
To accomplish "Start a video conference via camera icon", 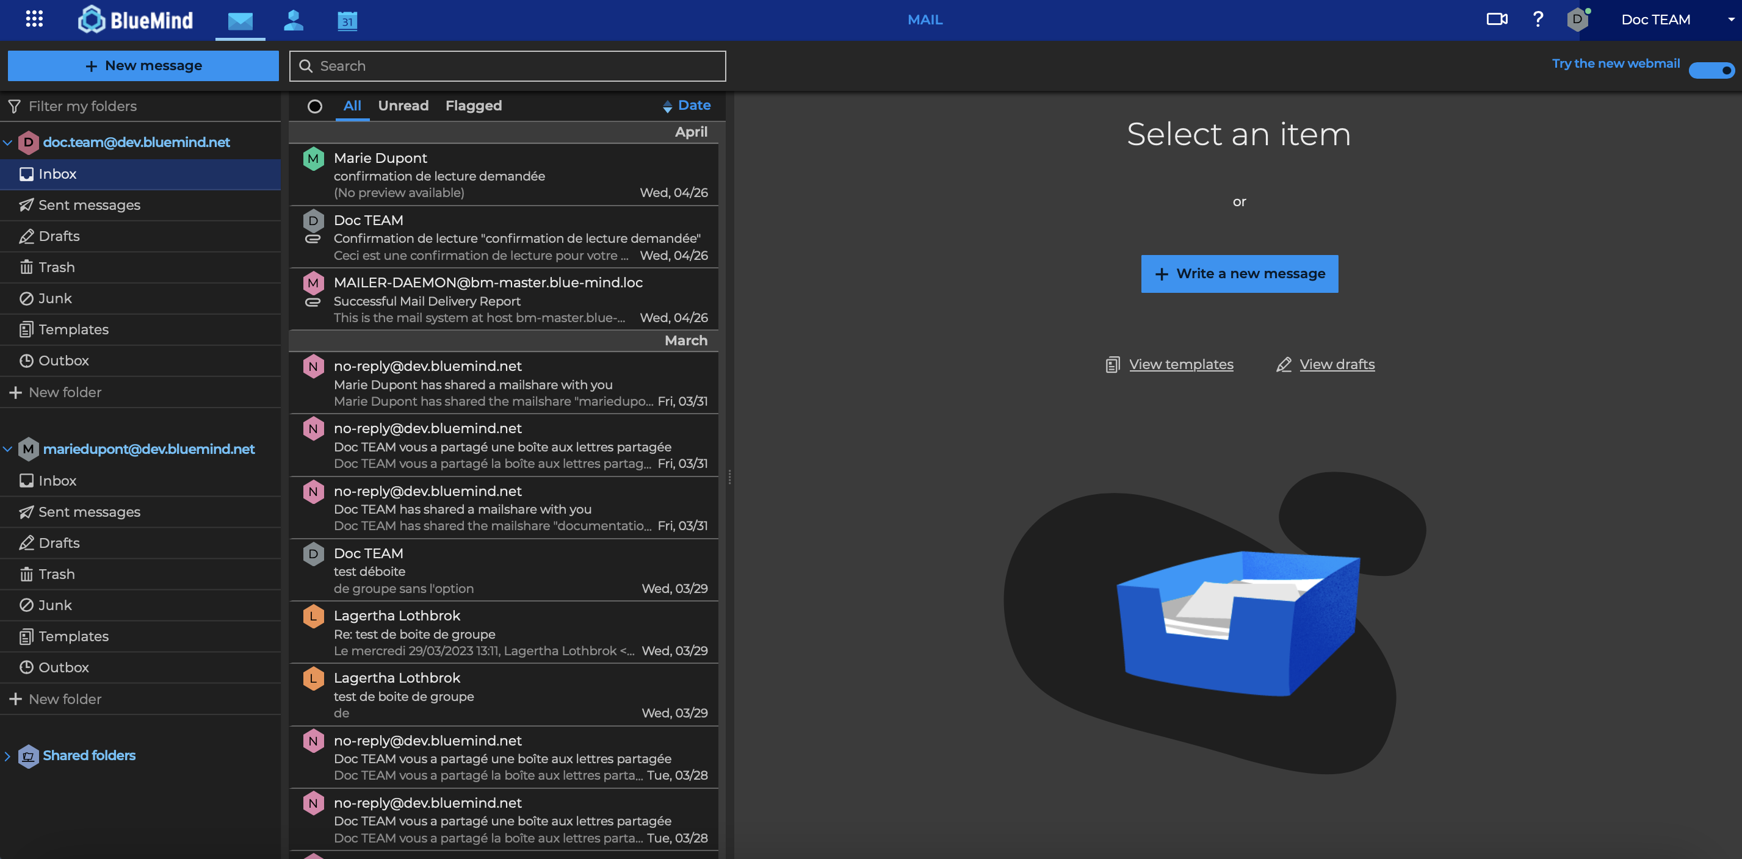I will point(1496,19).
